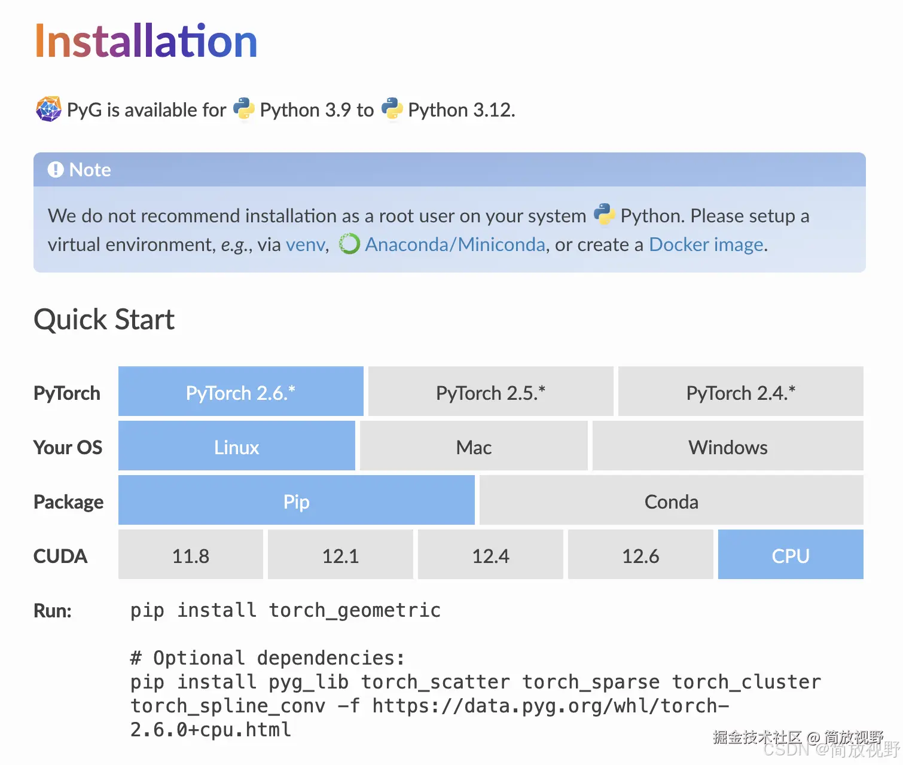Click the "# Optional dependencies:" comment line

[x=268, y=658]
